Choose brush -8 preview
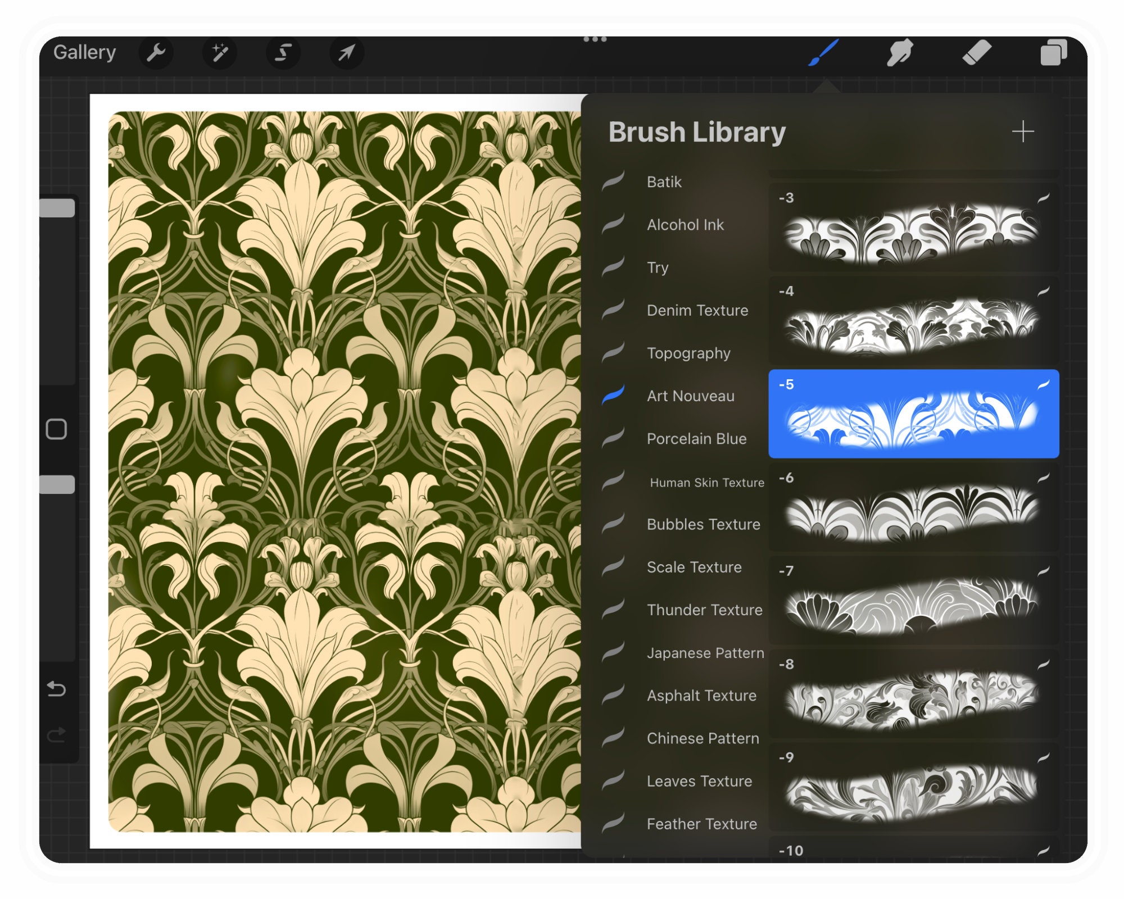Image resolution: width=1124 pixels, height=899 pixels. [913, 693]
